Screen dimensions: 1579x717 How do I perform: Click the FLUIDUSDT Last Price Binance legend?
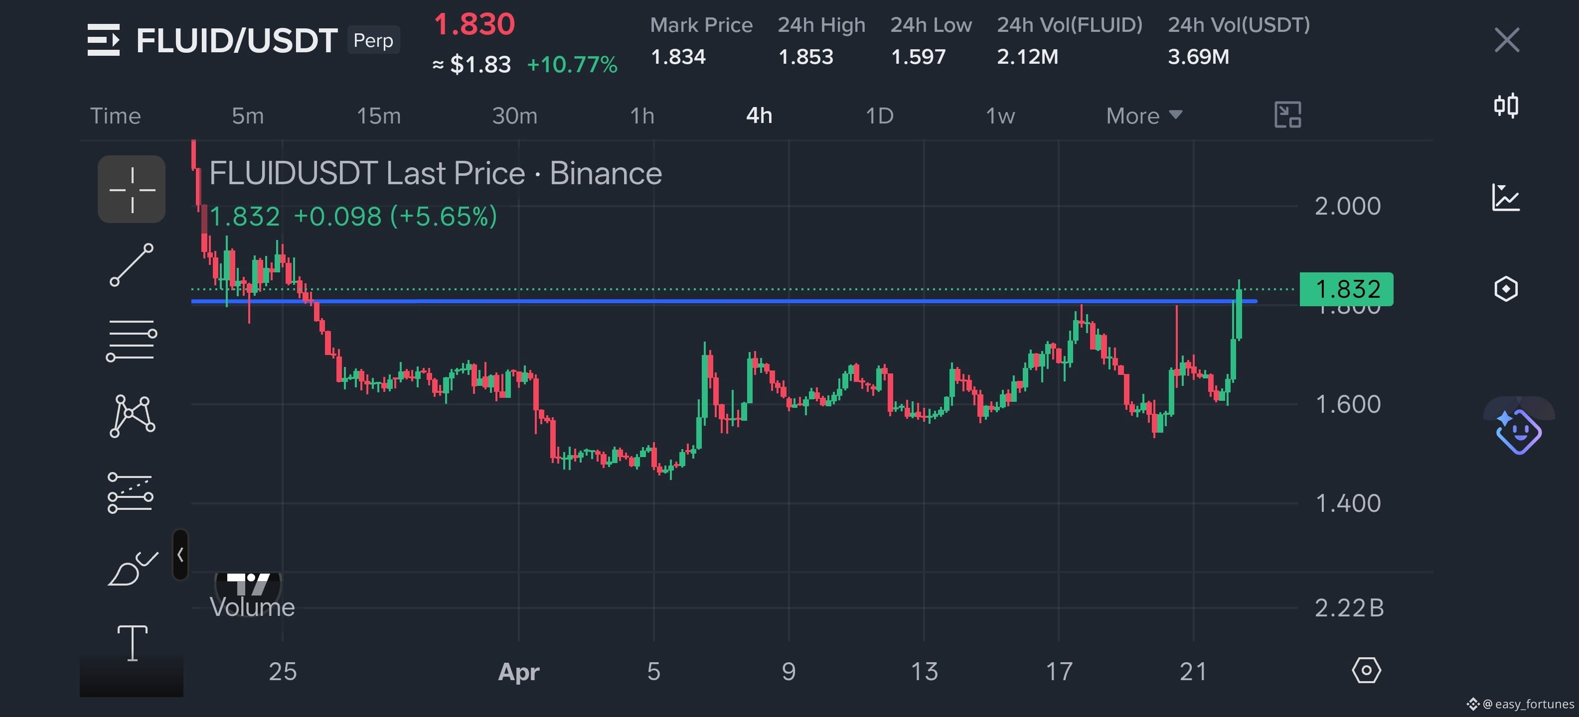point(435,173)
